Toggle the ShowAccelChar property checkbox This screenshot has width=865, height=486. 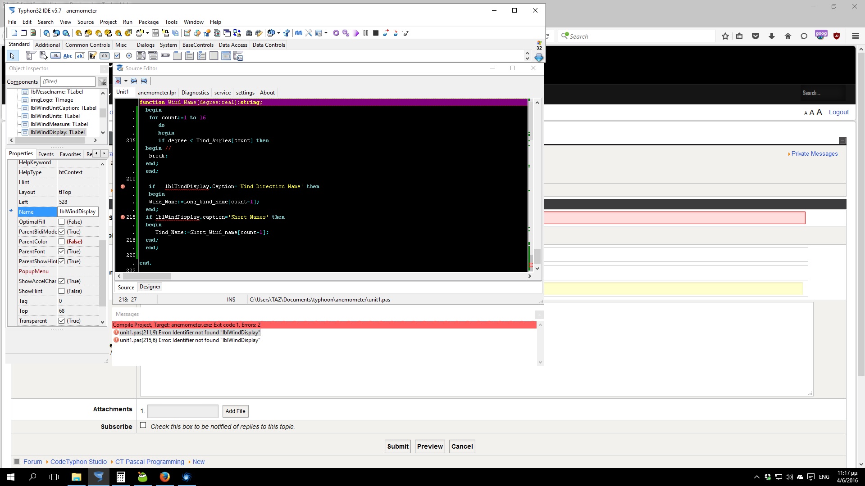point(61,281)
